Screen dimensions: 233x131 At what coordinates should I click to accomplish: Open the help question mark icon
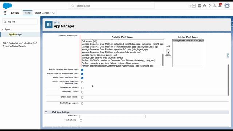[x=210, y=6]
